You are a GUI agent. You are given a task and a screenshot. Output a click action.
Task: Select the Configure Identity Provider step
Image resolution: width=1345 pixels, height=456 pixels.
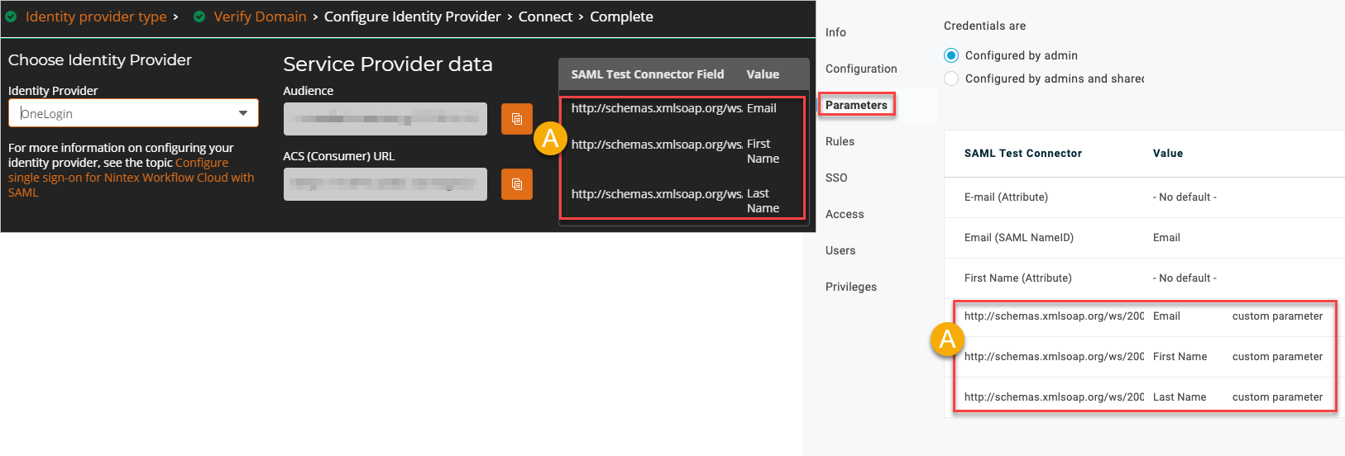(413, 17)
